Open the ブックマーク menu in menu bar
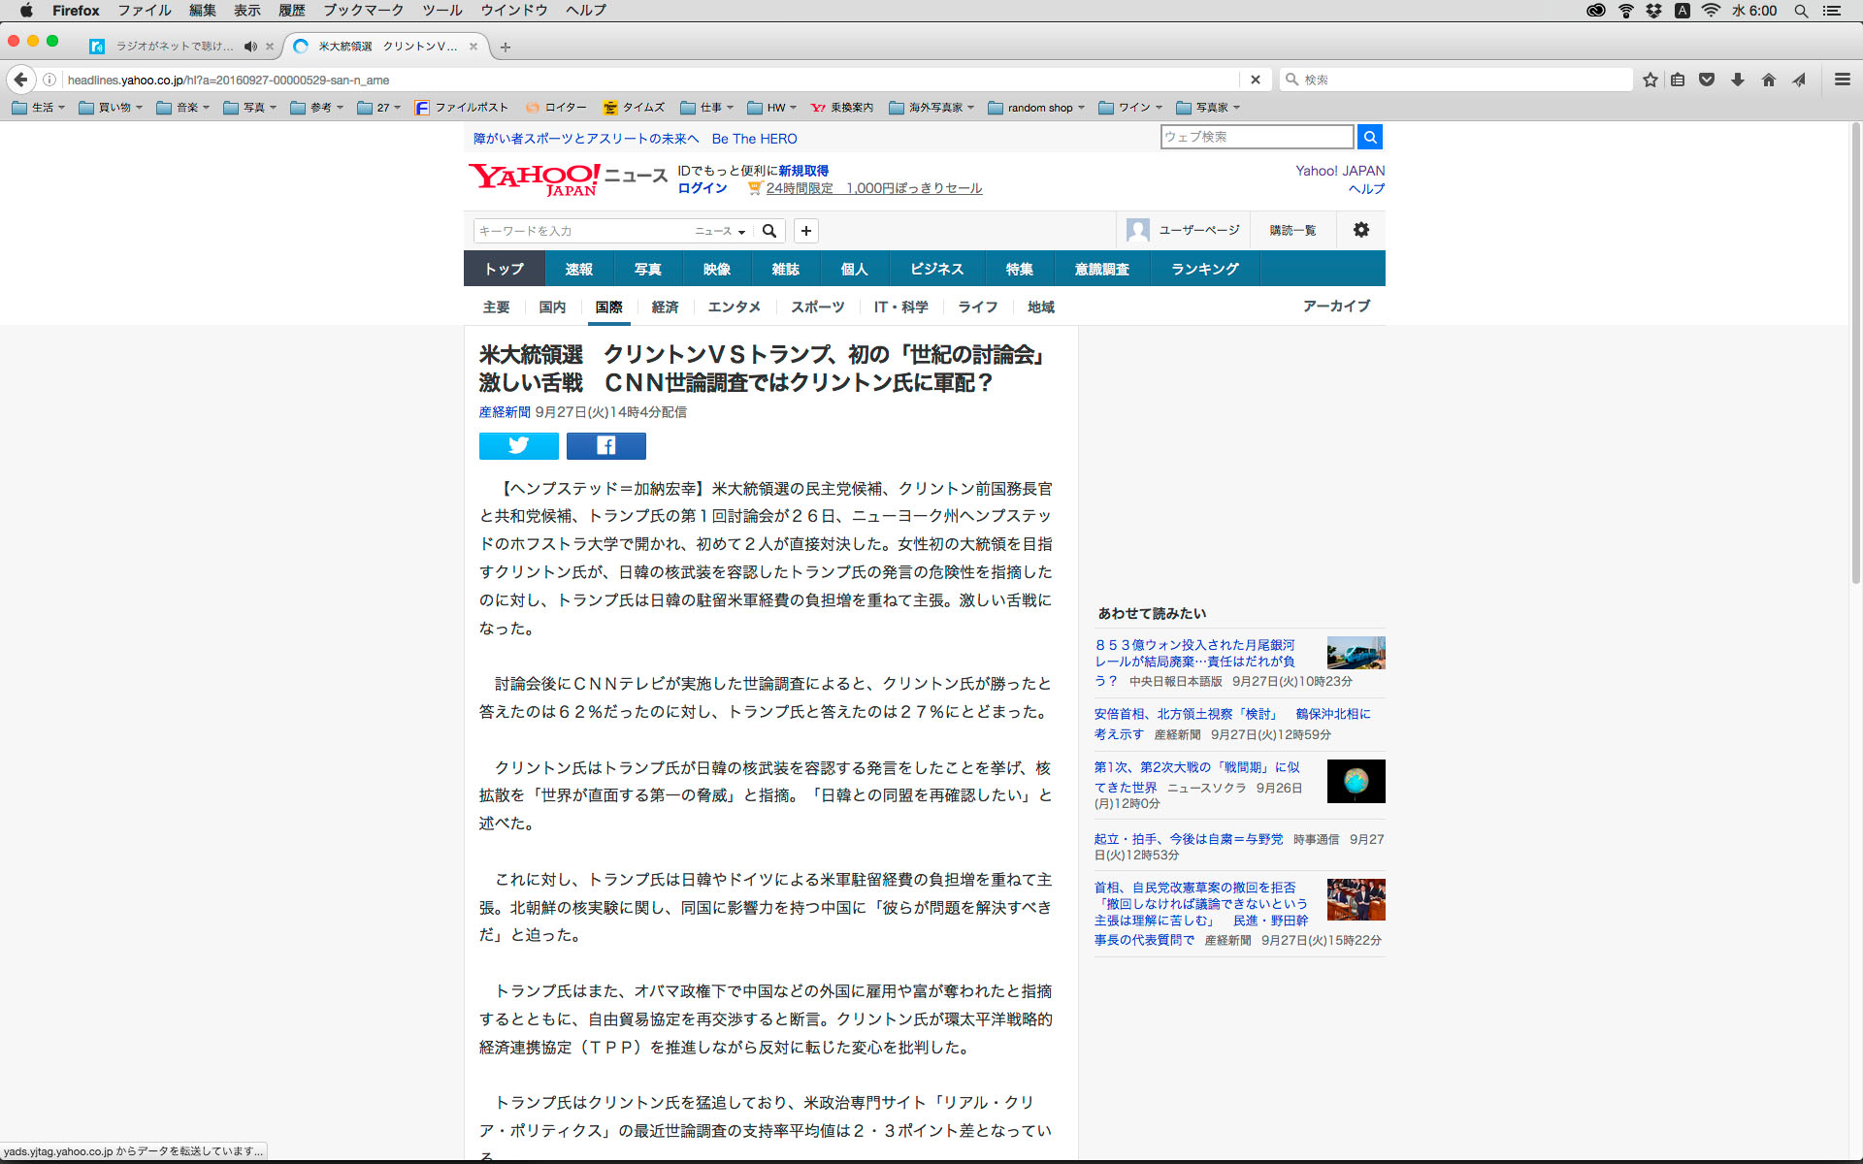The image size is (1863, 1164). [x=363, y=10]
